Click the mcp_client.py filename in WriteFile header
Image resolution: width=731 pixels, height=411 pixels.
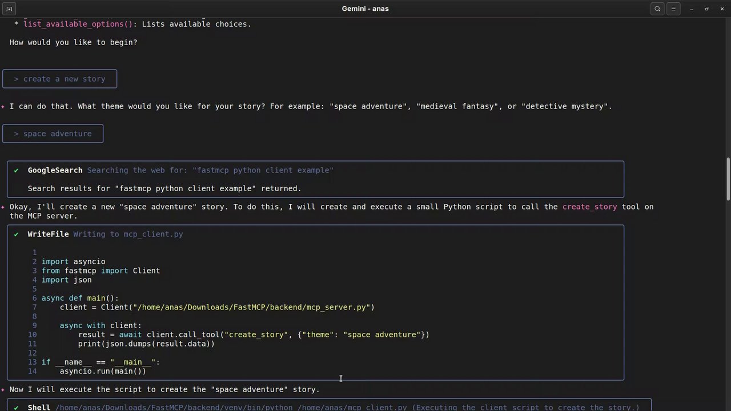click(x=153, y=234)
